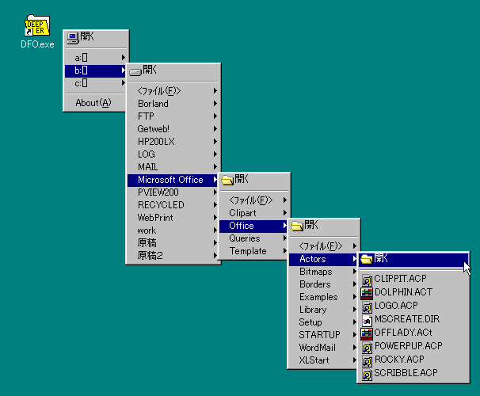Click the drive icon atop the b: submenu
480x396 pixels.
click(x=135, y=72)
